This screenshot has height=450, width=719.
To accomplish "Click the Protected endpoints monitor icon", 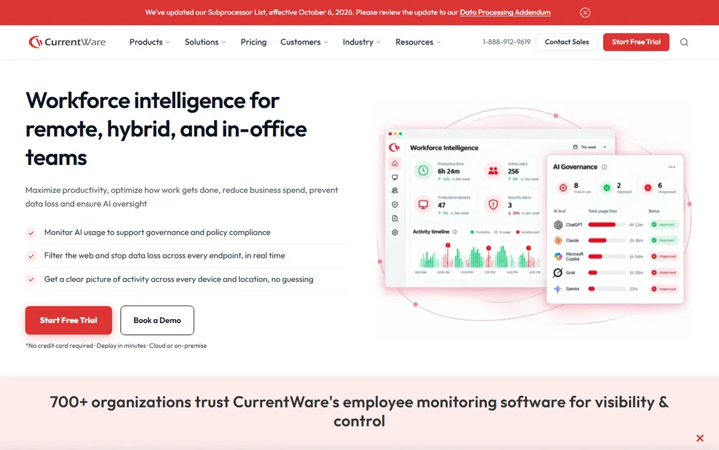I will (x=423, y=204).
